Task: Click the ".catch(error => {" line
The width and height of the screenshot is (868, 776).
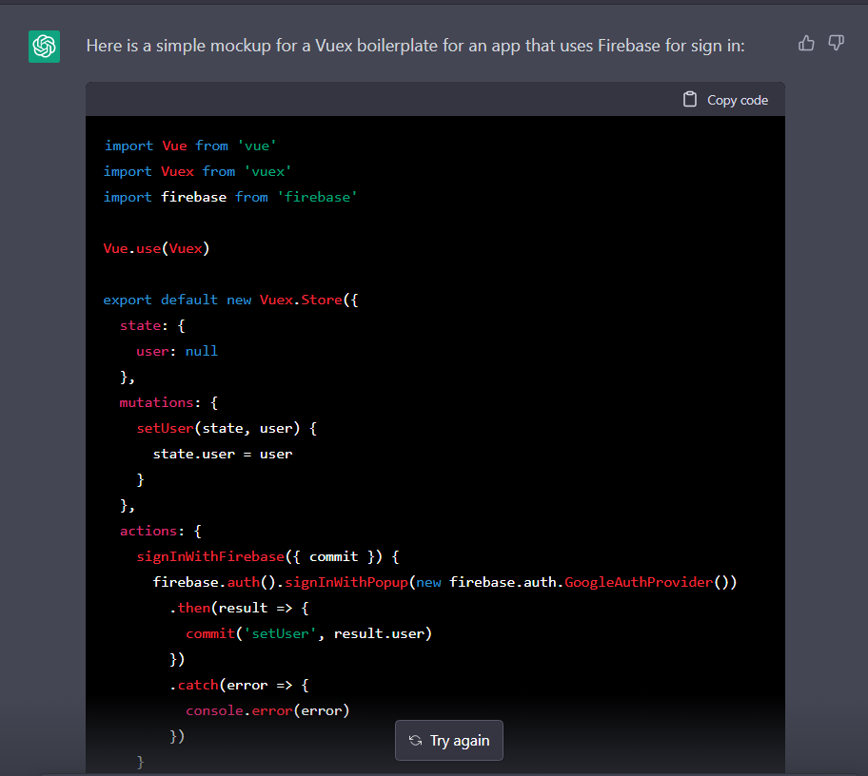Action: click(239, 686)
